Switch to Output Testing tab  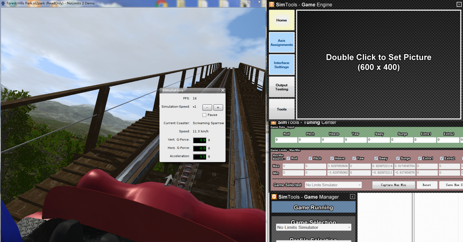pos(282,87)
